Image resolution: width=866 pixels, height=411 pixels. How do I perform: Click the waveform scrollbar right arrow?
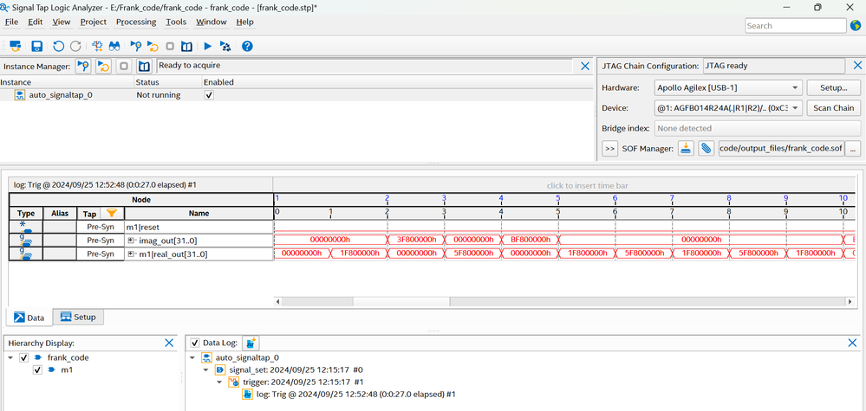(850, 301)
